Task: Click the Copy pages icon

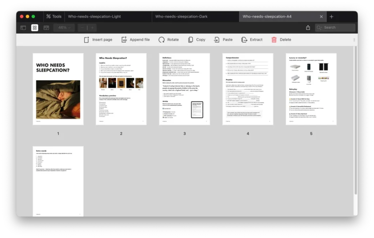Action: pos(191,40)
